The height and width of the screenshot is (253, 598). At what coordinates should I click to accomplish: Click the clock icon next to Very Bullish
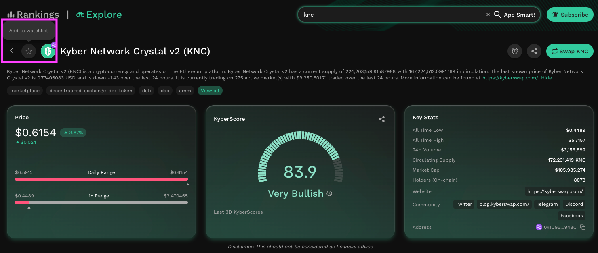(329, 193)
